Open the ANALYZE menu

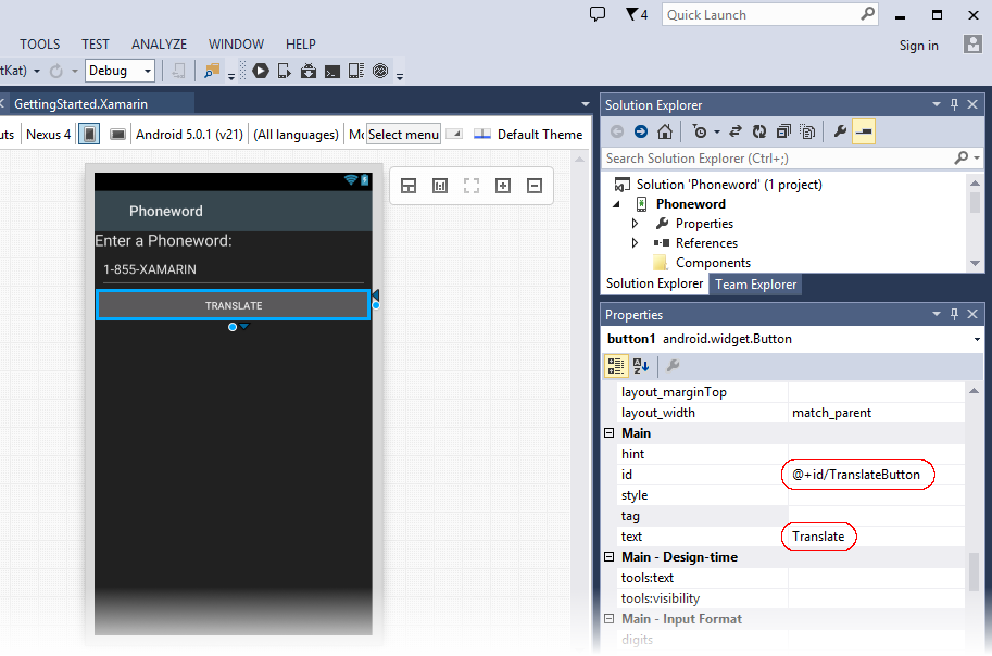coord(159,44)
